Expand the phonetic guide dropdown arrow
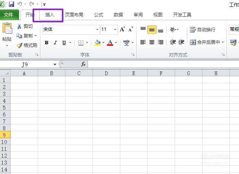The image size is (239, 174). (132, 42)
